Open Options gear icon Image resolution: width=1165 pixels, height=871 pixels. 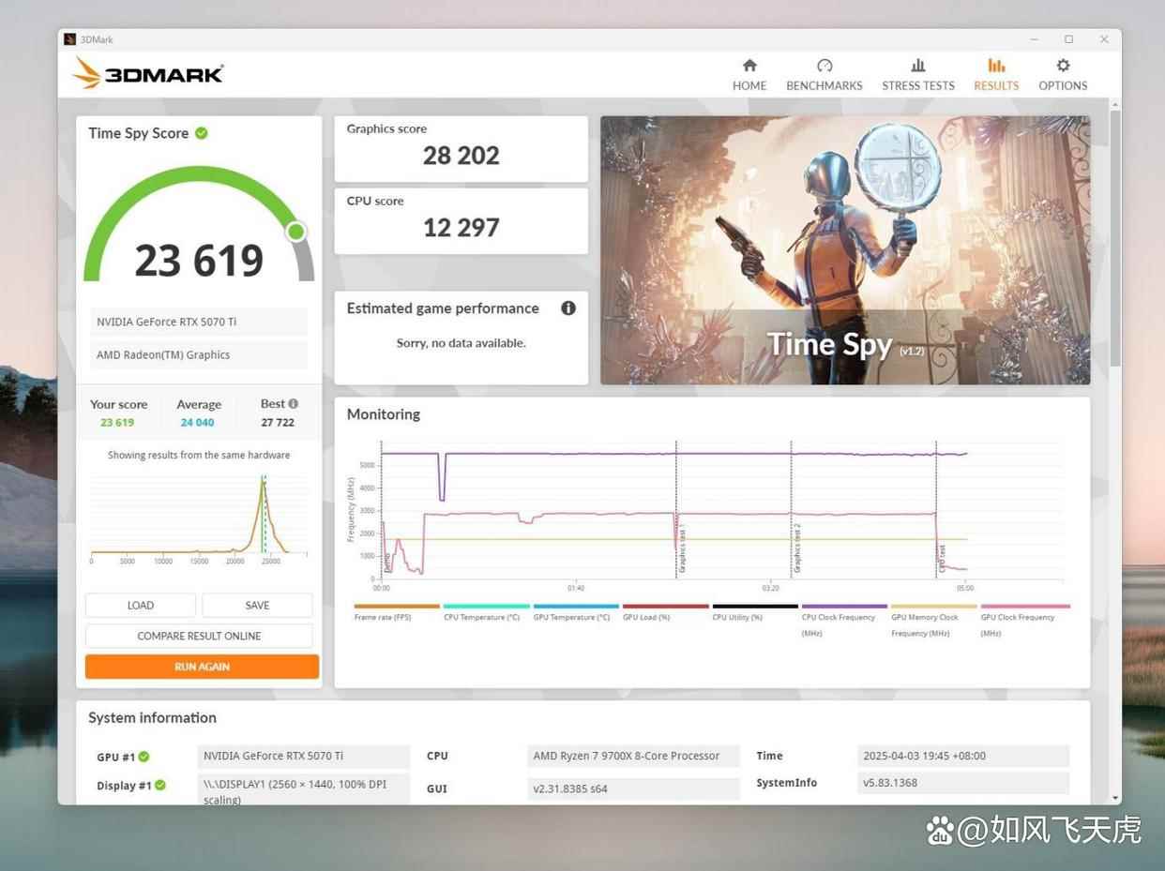pyautogui.click(x=1063, y=66)
